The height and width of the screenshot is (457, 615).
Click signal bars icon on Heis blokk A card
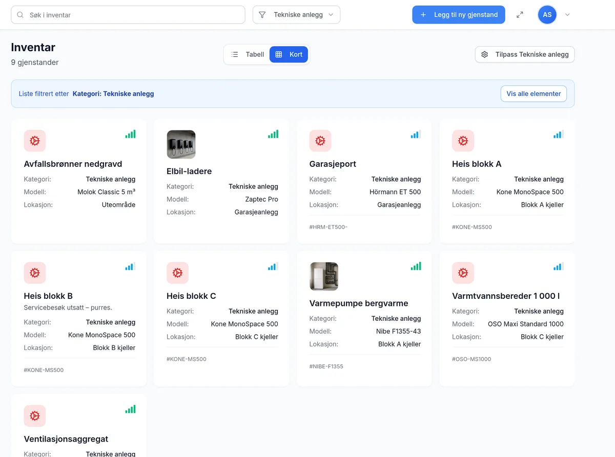558,134
